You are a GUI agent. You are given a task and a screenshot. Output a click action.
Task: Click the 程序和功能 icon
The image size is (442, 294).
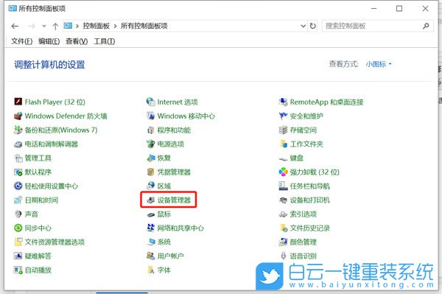point(151,130)
